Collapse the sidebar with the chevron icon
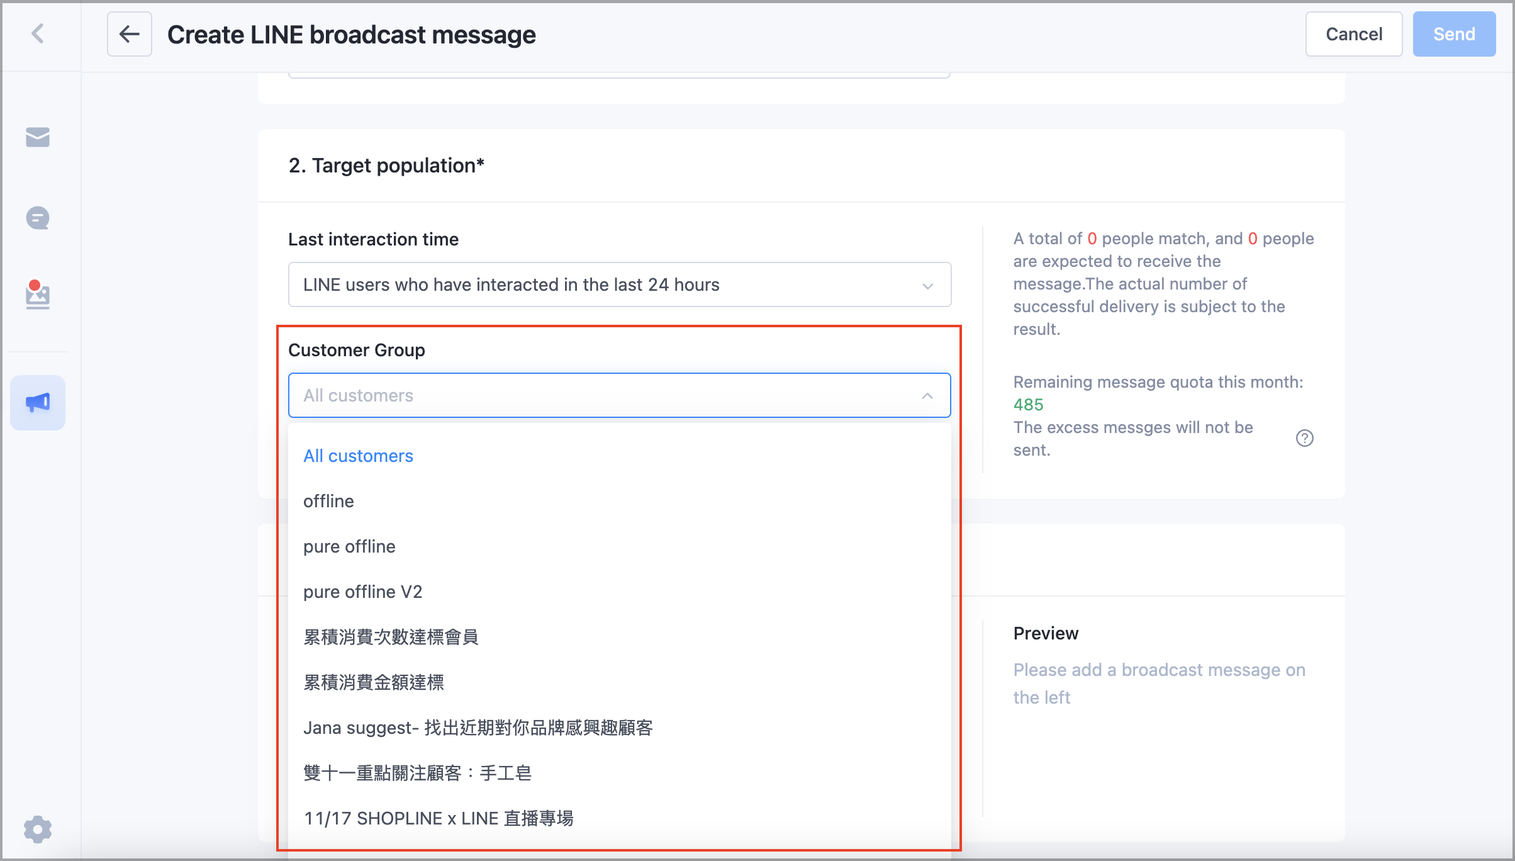Image resolution: width=1515 pixels, height=861 pixels. (x=38, y=33)
